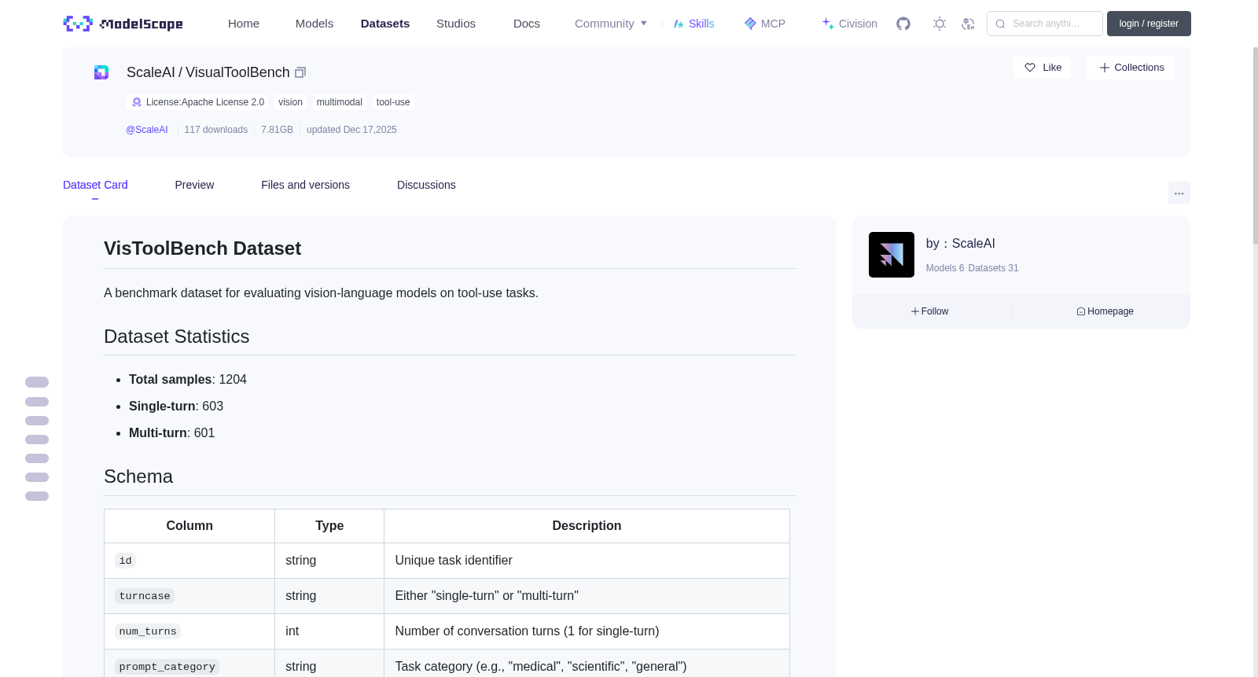Click the heart icon to like the dataset
1258x677 pixels.
[x=1030, y=68]
